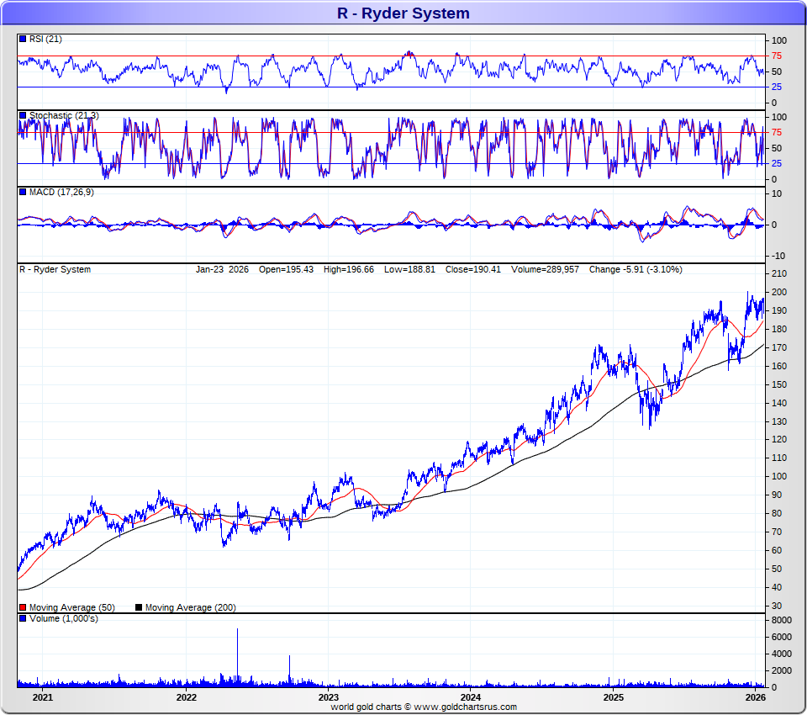Click the blue Volume legend square
Screen dimensions: 807x715
click(23, 618)
